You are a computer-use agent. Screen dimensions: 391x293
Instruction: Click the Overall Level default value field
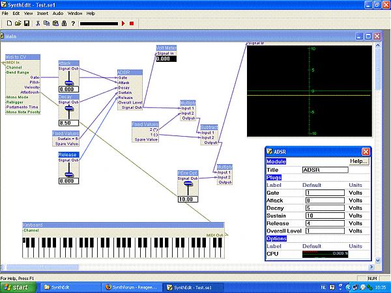[x=325, y=231]
